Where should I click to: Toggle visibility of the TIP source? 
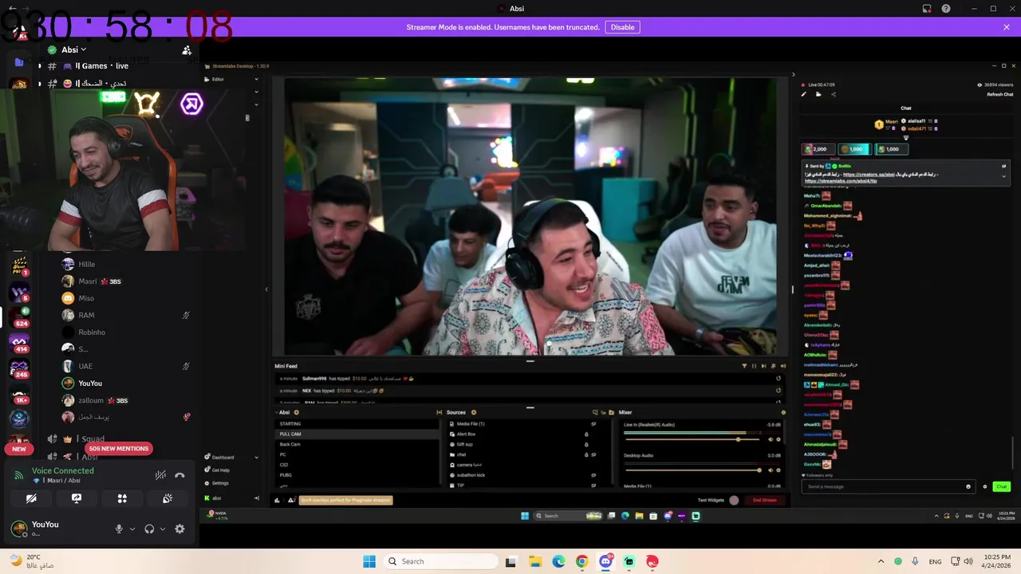[x=593, y=486]
